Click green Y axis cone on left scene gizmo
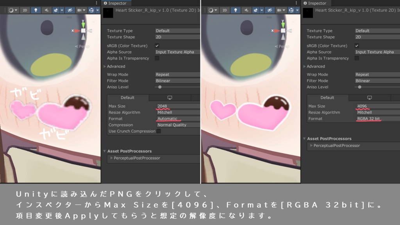The width and height of the screenshot is (400, 225). pyautogui.click(x=83, y=25)
